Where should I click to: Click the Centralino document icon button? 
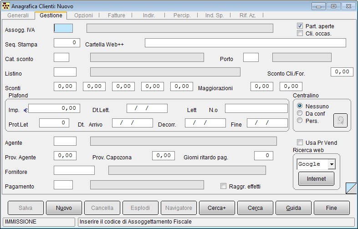[x=340, y=120]
